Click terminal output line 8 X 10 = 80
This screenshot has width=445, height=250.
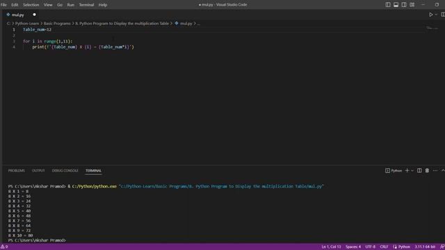click(20, 235)
